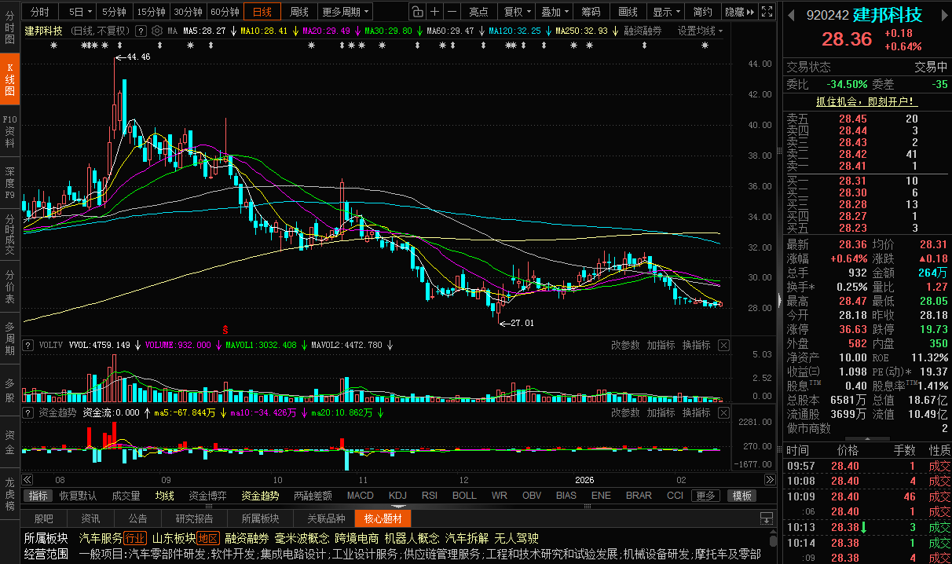Click the lock chart icon in toolbar
The image size is (952, 564).
tap(418, 12)
